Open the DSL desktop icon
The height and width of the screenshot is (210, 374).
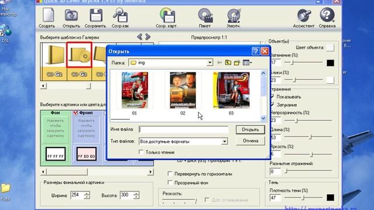point(5,33)
